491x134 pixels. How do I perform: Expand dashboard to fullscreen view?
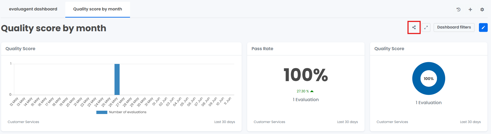coord(426,27)
